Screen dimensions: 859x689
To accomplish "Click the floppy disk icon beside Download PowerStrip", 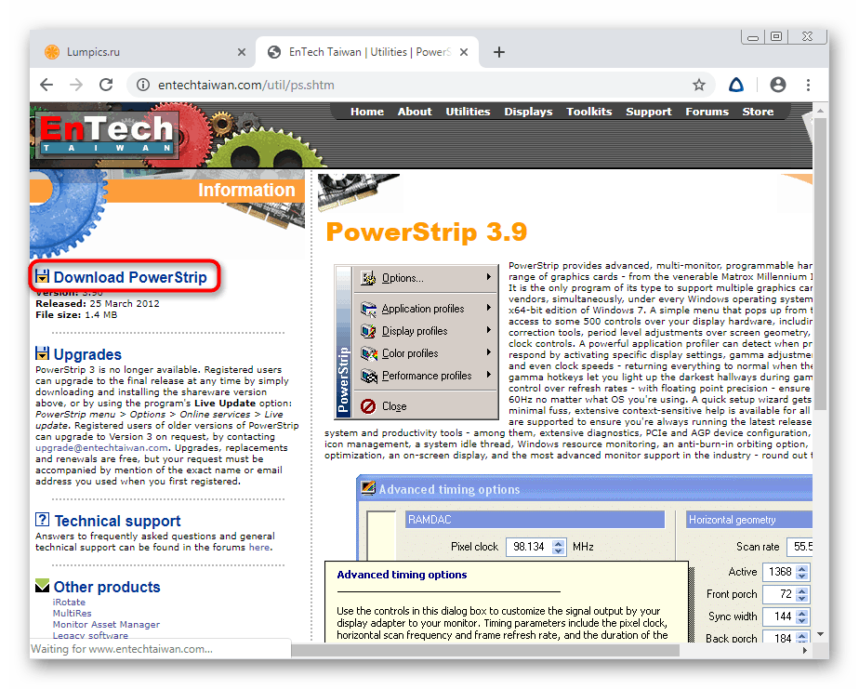I will point(42,276).
